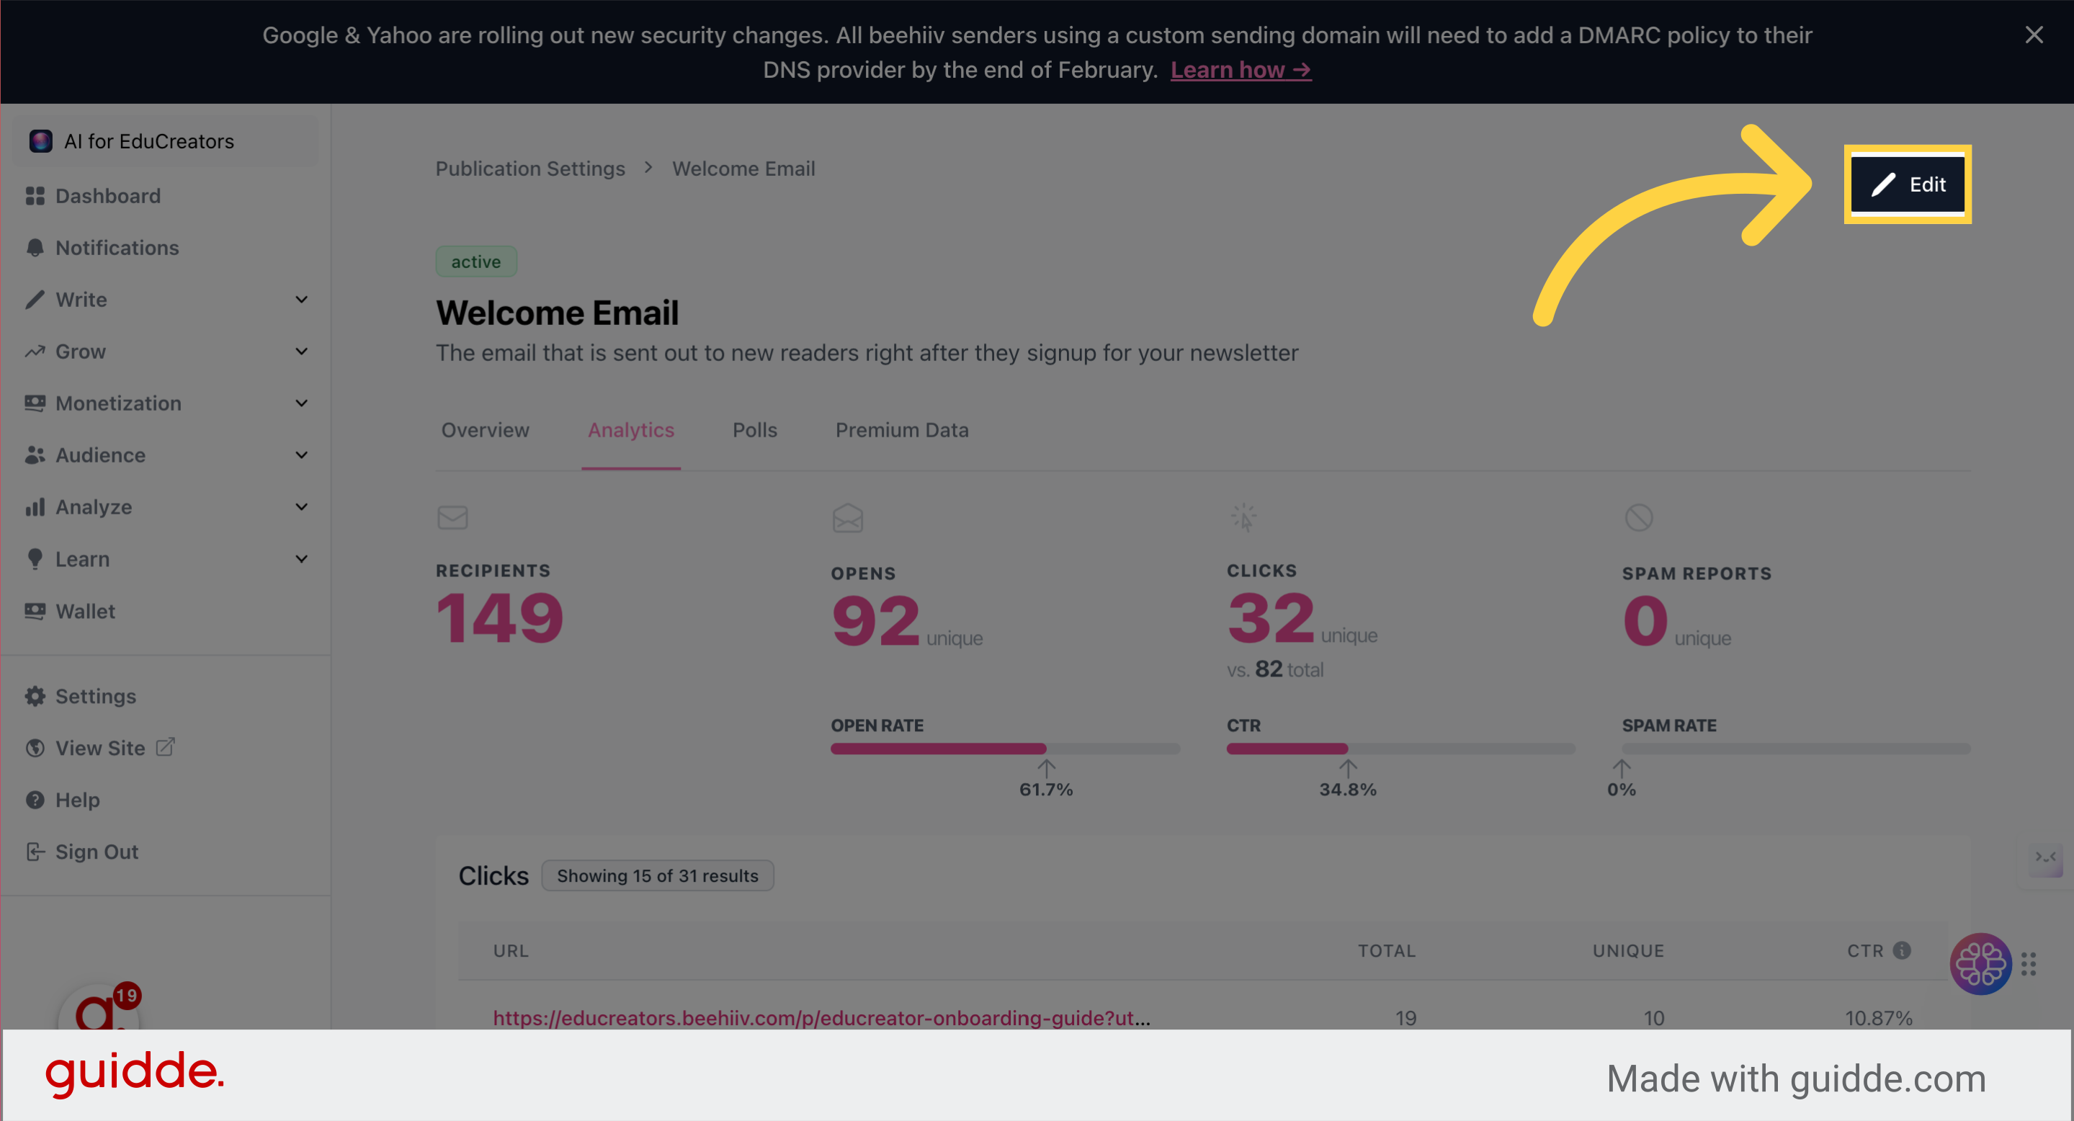Click the Sign Out icon
This screenshot has height=1121, width=2074.
point(35,852)
